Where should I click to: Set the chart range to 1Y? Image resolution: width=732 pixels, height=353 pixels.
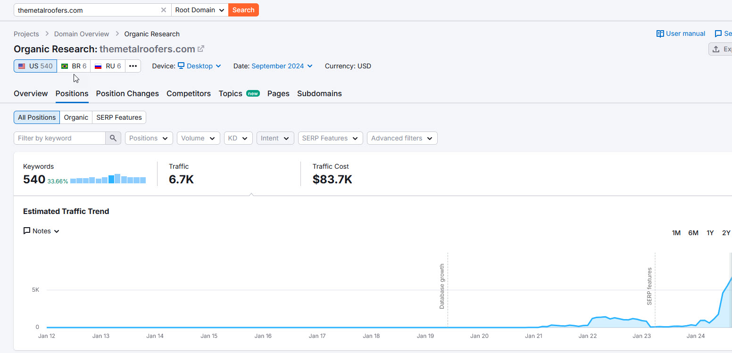[710, 233]
